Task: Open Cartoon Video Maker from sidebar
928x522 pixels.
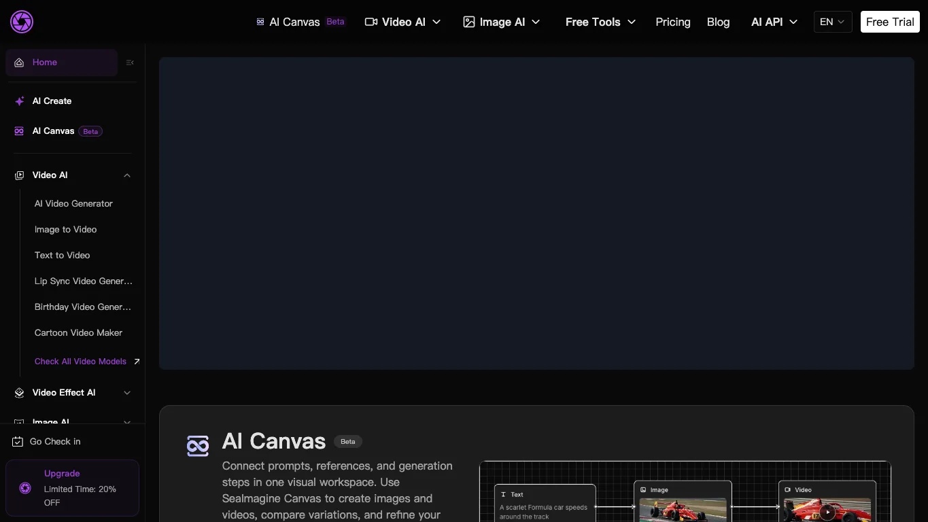Action: tap(79, 333)
